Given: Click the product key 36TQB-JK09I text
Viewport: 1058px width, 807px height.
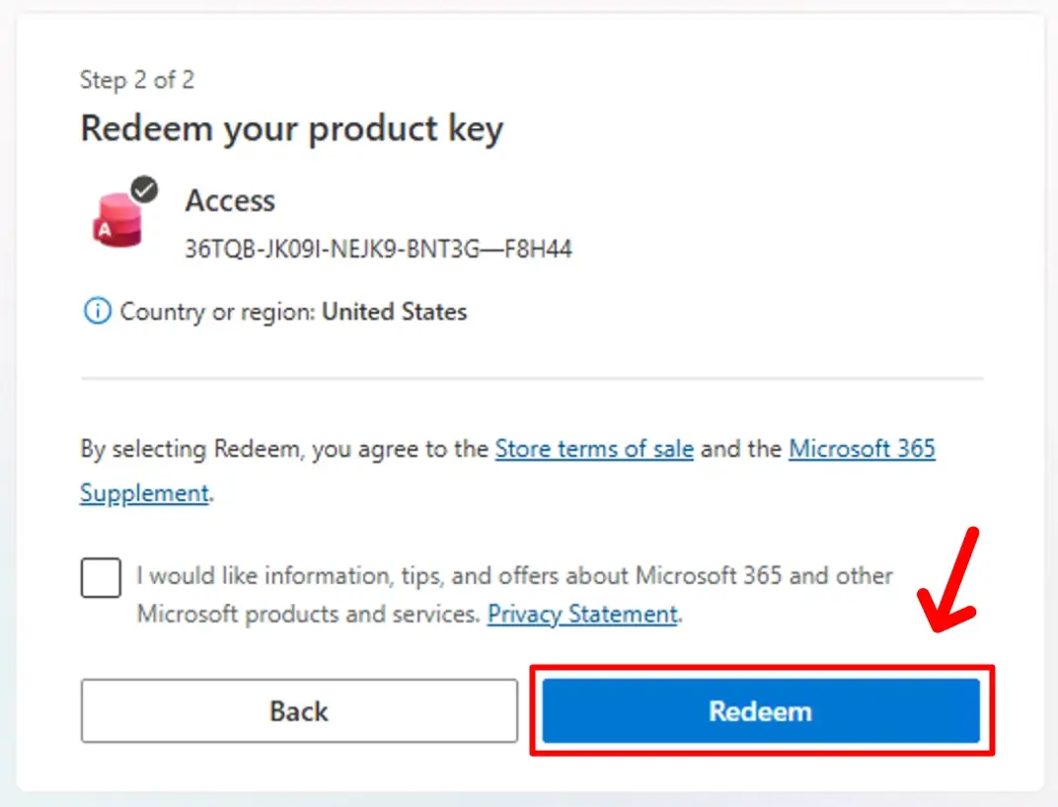Looking at the screenshot, I should pyautogui.click(x=378, y=250).
